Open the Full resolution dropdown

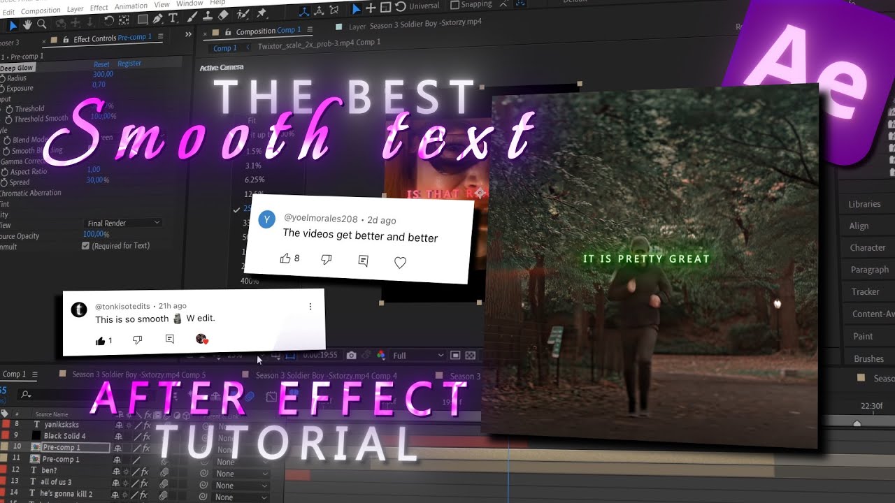(417, 356)
